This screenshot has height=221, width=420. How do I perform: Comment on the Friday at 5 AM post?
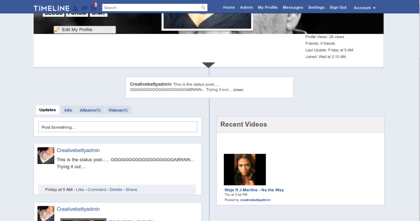pos(97,189)
